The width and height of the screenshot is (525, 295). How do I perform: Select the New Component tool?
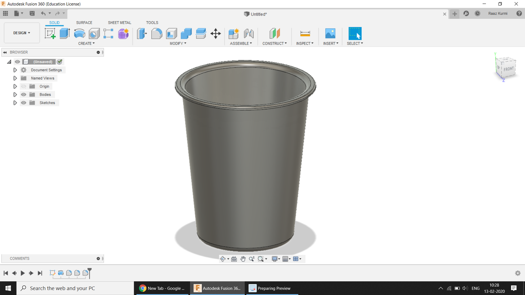point(234,33)
